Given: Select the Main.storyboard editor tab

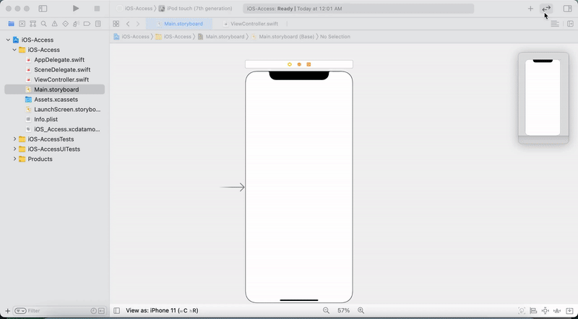Looking at the screenshot, I should point(179,24).
